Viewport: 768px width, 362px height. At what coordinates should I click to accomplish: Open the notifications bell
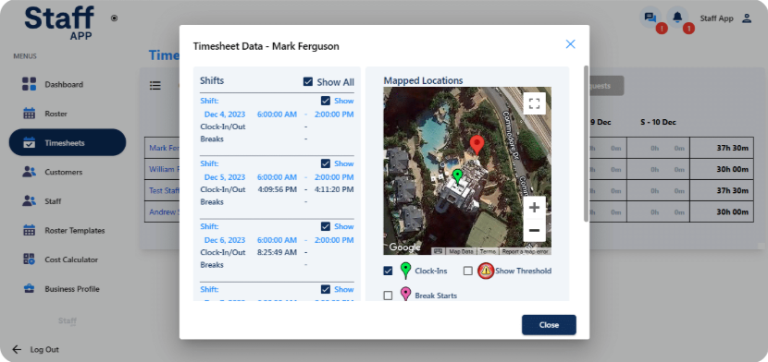pos(677,18)
